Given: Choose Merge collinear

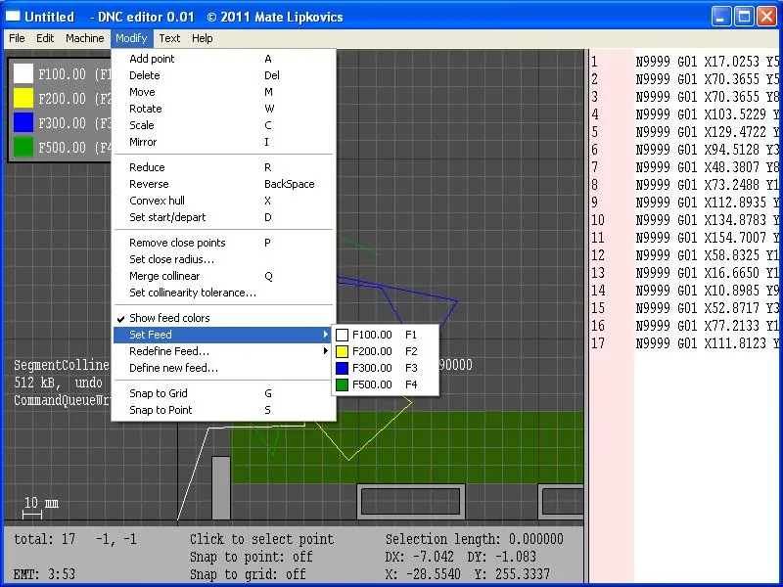Looking at the screenshot, I should [x=224, y=276].
